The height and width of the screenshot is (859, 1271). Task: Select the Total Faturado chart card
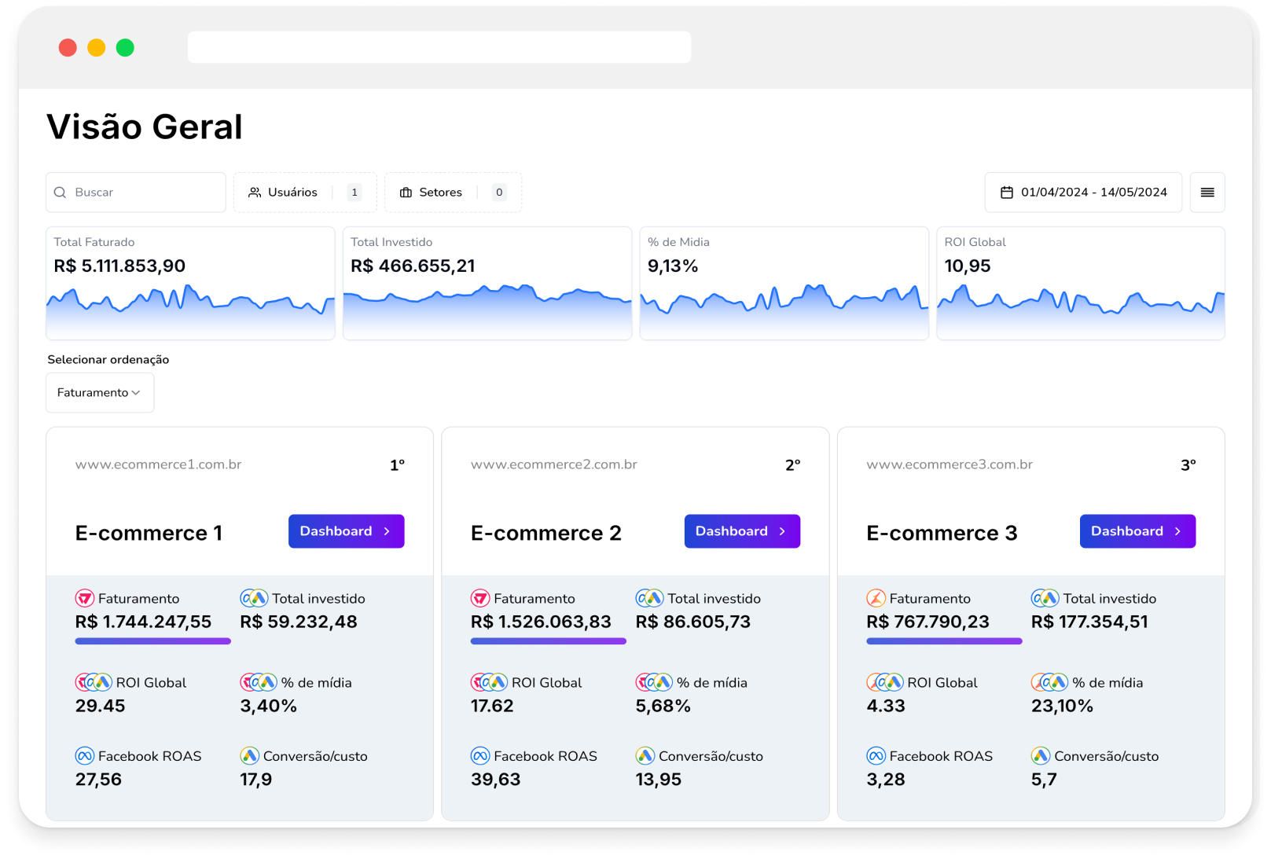pos(190,283)
